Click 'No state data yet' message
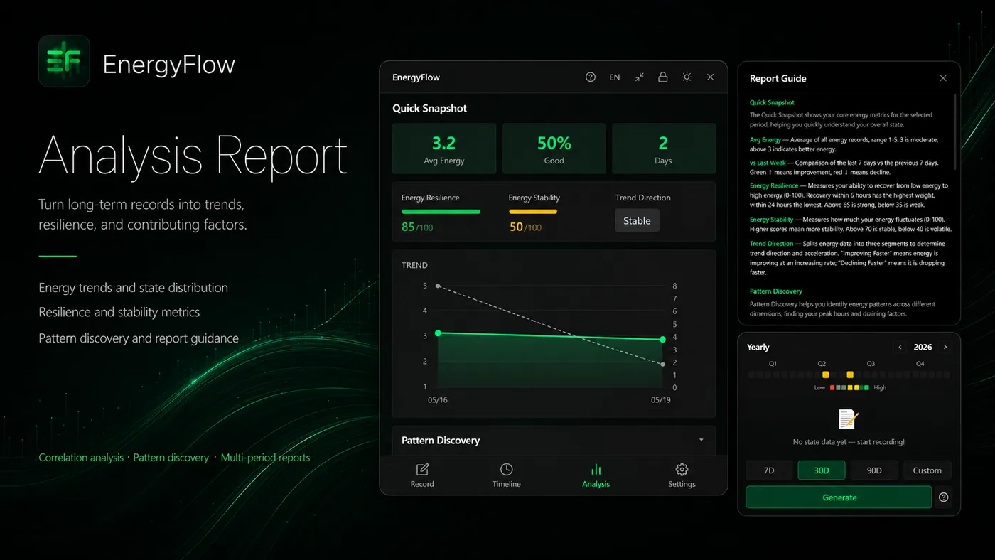The height and width of the screenshot is (560, 995). [x=849, y=442]
